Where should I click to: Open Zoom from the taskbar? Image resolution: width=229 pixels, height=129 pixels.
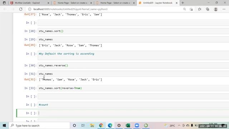(x=137, y=125)
